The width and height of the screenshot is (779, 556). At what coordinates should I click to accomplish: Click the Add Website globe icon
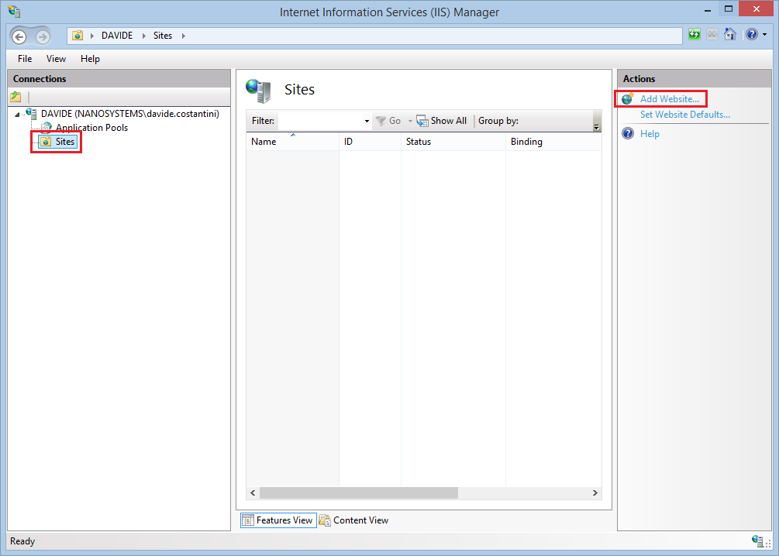tap(628, 98)
